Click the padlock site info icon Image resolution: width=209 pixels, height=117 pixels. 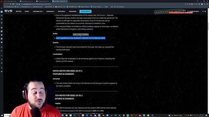tap(20, 4)
